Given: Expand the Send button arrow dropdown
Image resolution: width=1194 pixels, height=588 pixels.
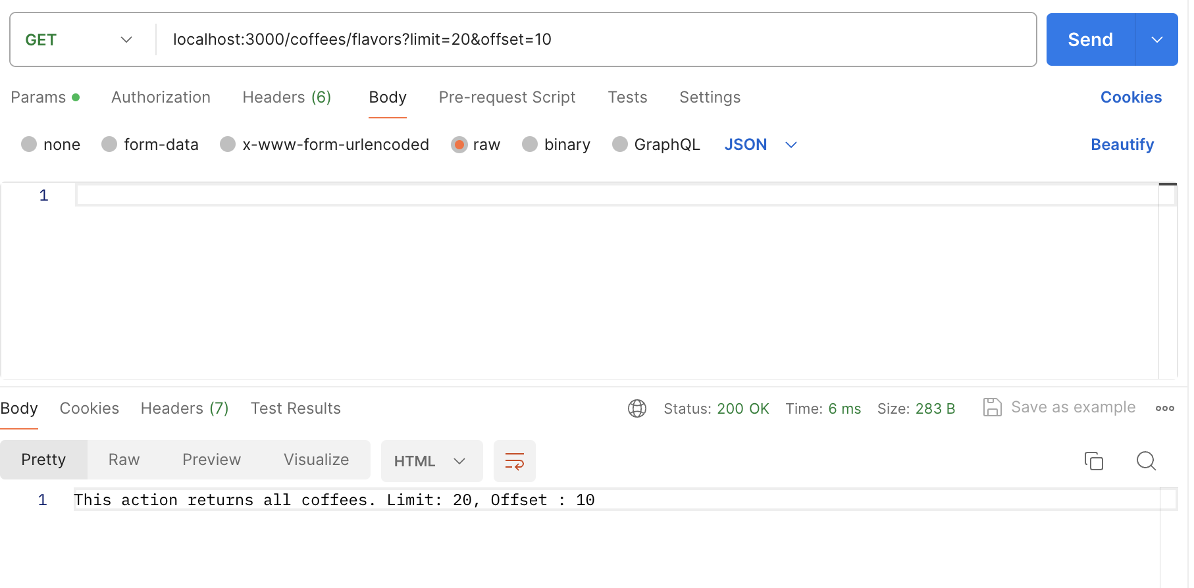Looking at the screenshot, I should click(1156, 39).
